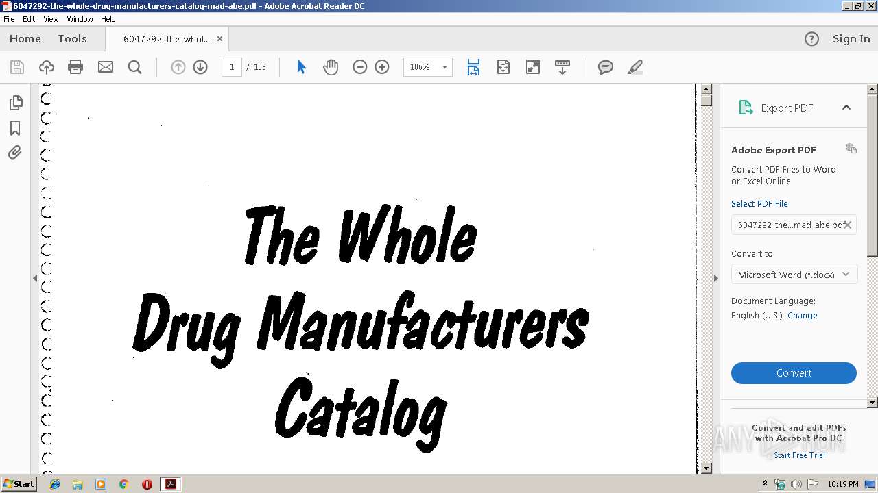Screen dimensions: 878x493
Task: Show hidden tray icons arrow
Action: (765, 484)
